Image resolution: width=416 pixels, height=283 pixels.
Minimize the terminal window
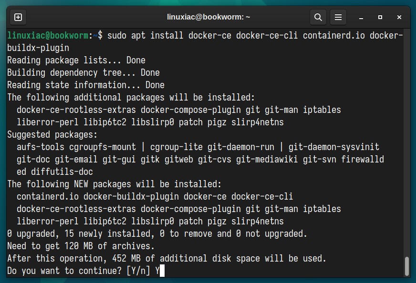361,18
